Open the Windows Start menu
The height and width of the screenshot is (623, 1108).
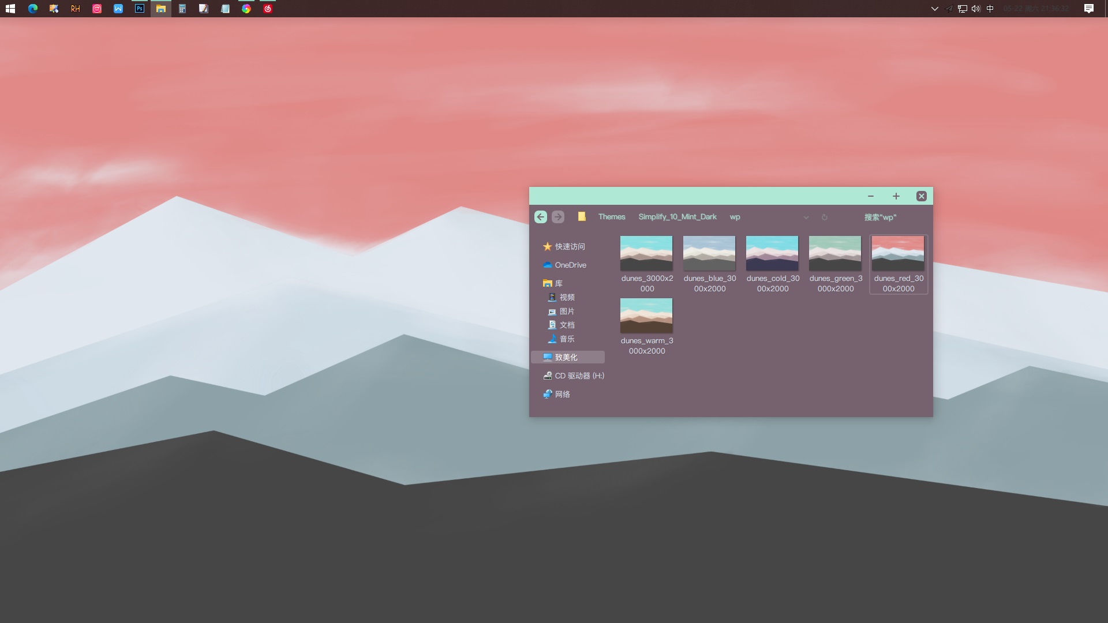10,9
